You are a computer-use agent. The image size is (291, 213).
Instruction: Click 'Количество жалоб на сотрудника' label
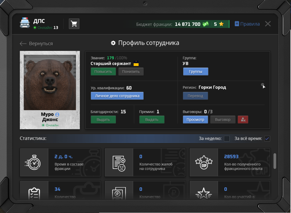point(156,166)
